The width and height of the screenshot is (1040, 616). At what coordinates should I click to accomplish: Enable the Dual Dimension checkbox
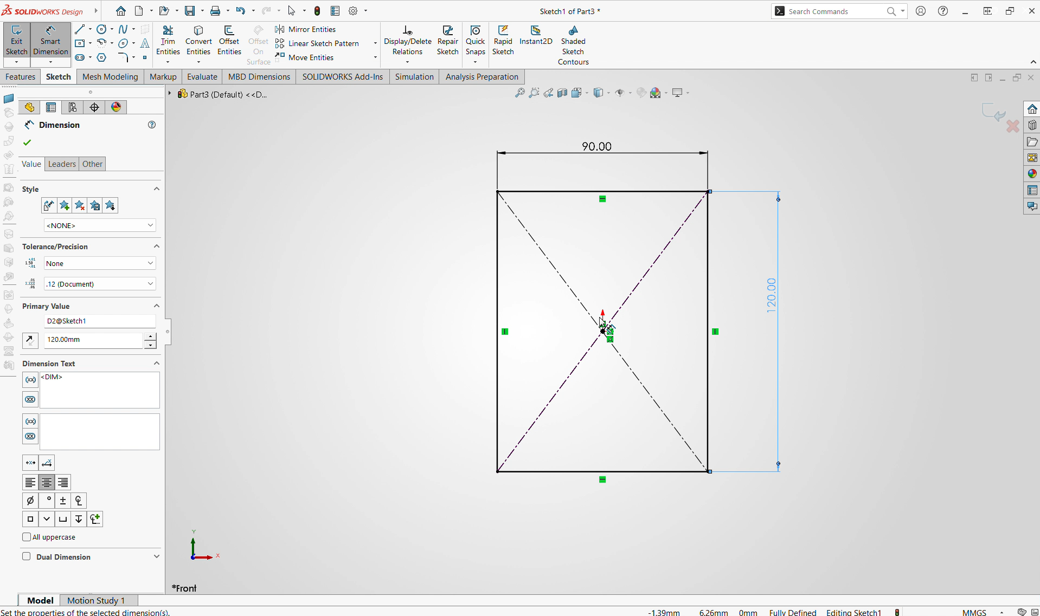(x=27, y=556)
